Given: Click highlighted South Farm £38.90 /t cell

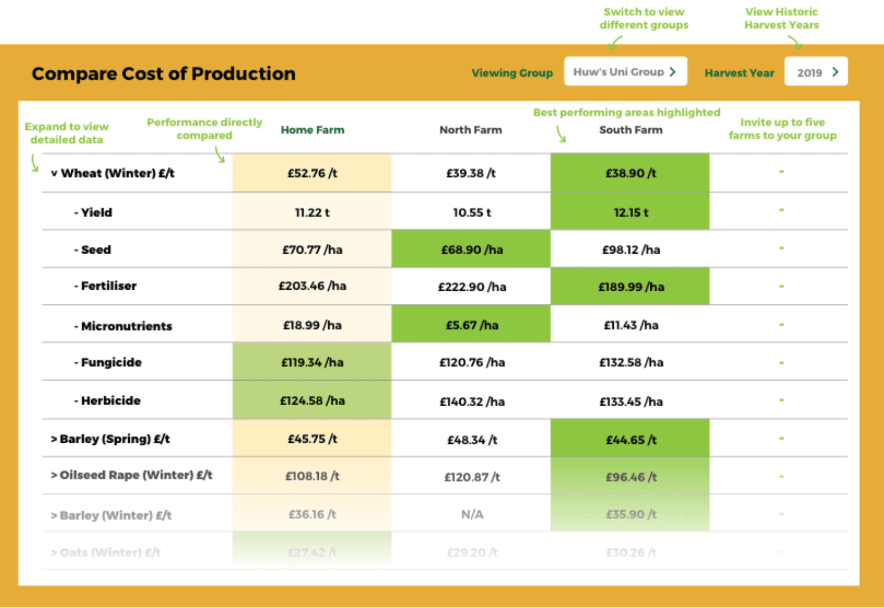Looking at the screenshot, I should 630,173.
